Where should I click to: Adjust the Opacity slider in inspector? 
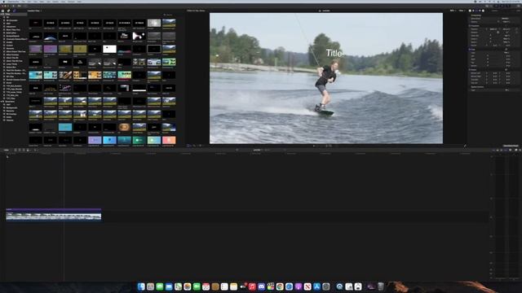(498, 22)
